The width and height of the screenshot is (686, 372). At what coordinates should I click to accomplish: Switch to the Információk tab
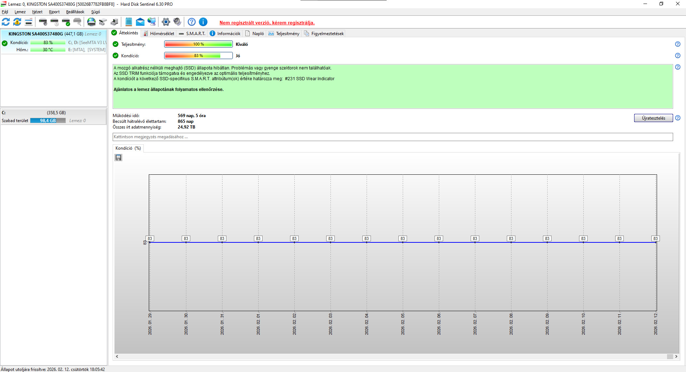point(225,33)
